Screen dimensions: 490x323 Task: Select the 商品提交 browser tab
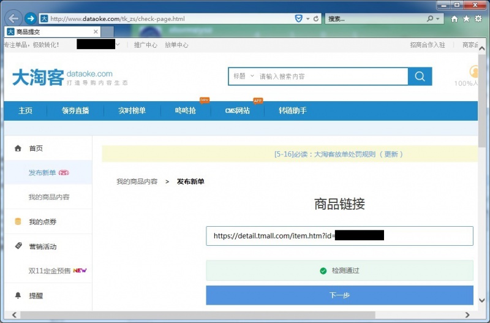tap(52, 32)
